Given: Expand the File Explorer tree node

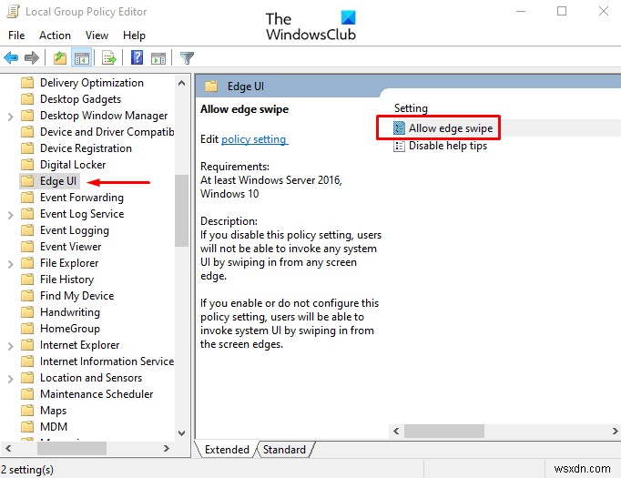Looking at the screenshot, I should pyautogui.click(x=11, y=264).
